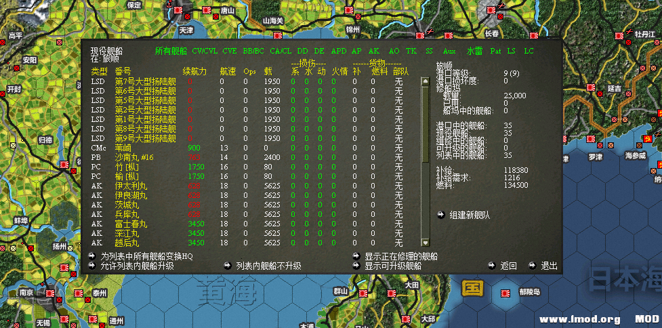Viewport: 662px width, 328px height.
Task: Select Soviet flag base icon near 海参威
Action: 649,138
